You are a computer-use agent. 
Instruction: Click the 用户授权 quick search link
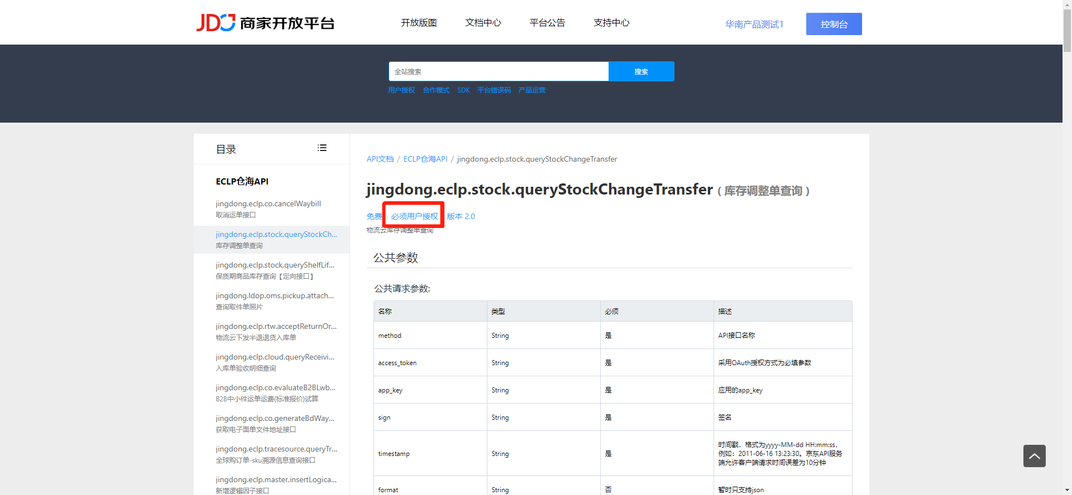click(401, 90)
